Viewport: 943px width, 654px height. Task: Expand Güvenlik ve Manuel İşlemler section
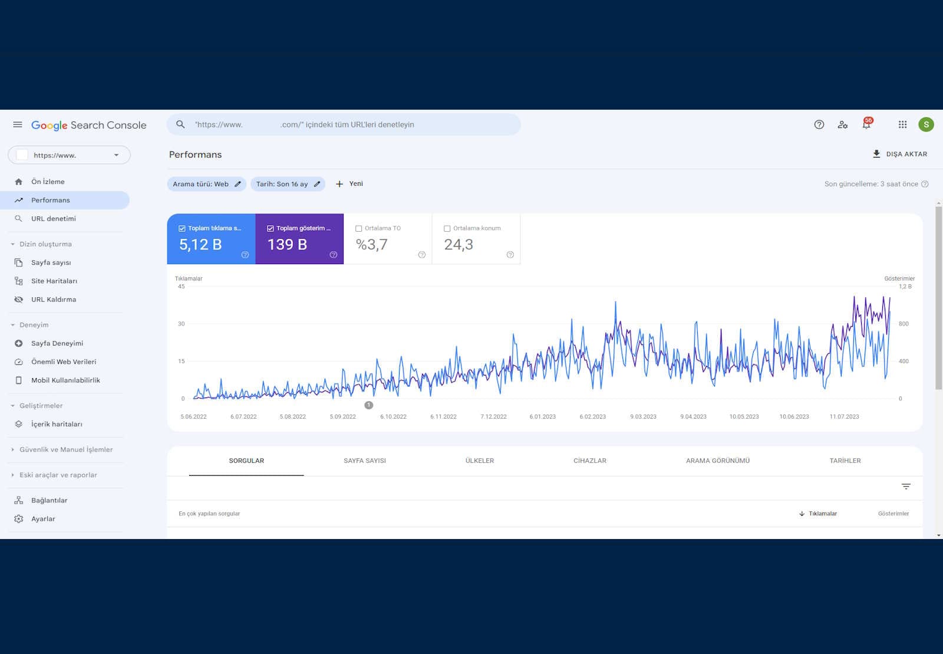tap(65, 449)
